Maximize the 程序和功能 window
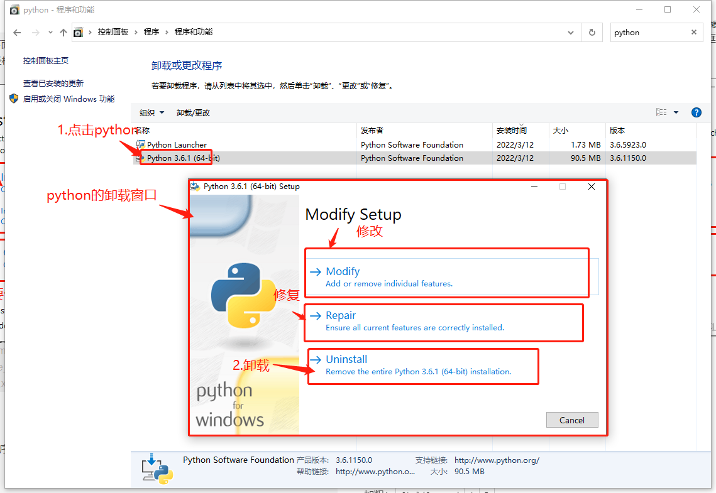The image size is (716, 493). pos(668,9)
